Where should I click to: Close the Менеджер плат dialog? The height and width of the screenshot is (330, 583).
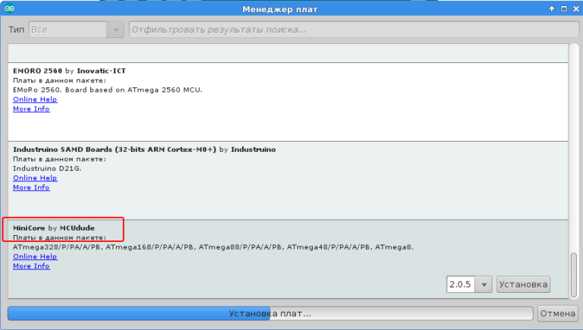point(574,9)
